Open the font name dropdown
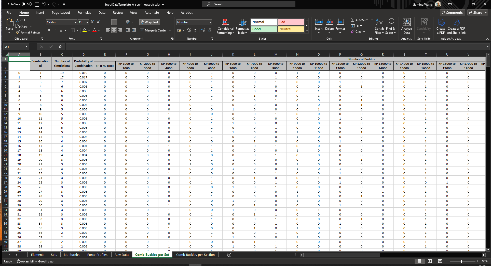 [75, 22]
